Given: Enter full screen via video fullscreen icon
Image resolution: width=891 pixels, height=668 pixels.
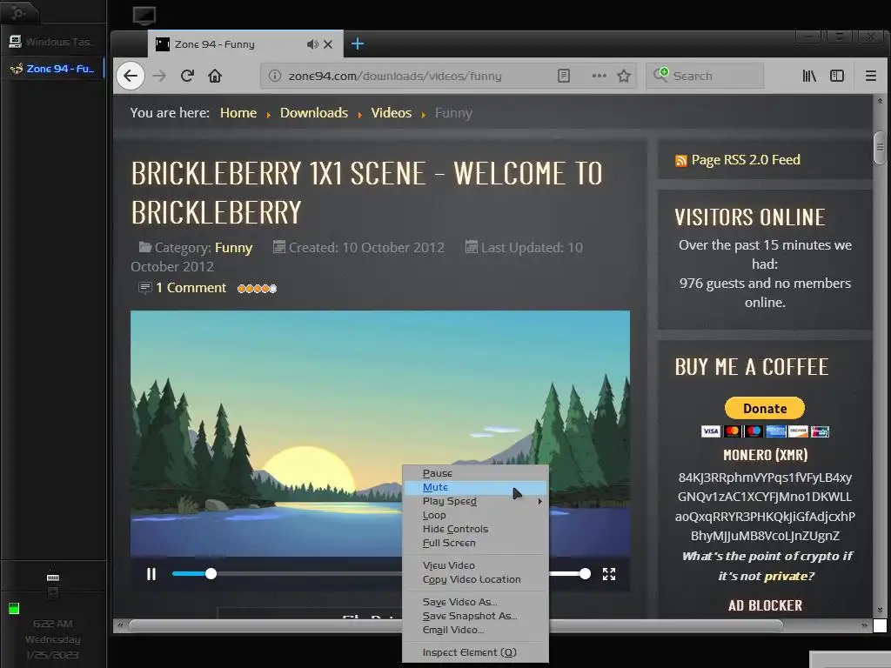Looking at the screenshot, I should pyautogui.click(x=609, y=574).
